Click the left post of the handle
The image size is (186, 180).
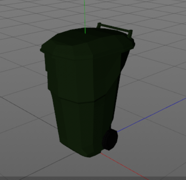(99, 26)
